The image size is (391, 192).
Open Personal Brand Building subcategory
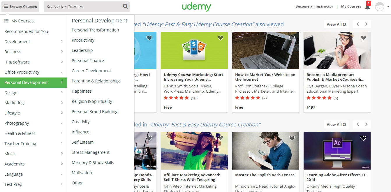95,112
